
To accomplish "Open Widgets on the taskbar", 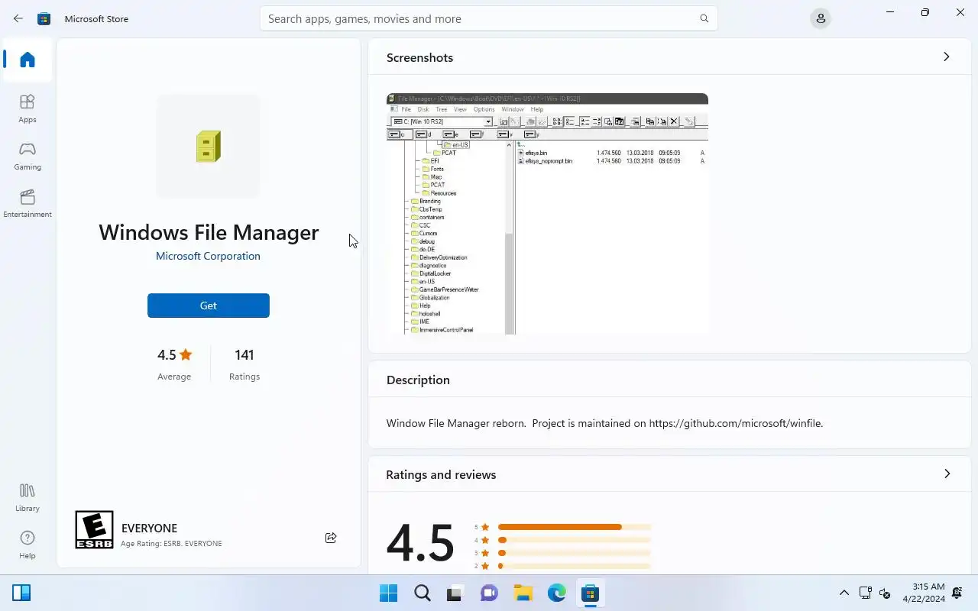I will click(21, 593).
